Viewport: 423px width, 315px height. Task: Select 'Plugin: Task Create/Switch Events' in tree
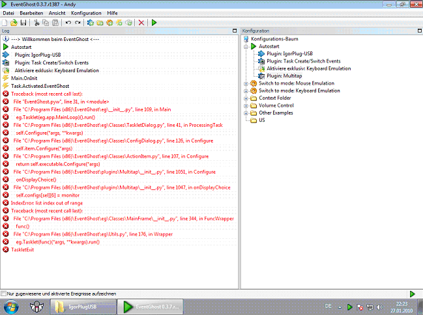[x=304, y=61]
